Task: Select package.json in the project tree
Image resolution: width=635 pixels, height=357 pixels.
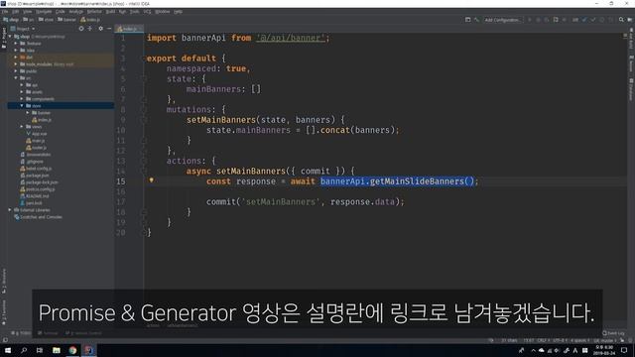Action: click(x=35, y=176)
